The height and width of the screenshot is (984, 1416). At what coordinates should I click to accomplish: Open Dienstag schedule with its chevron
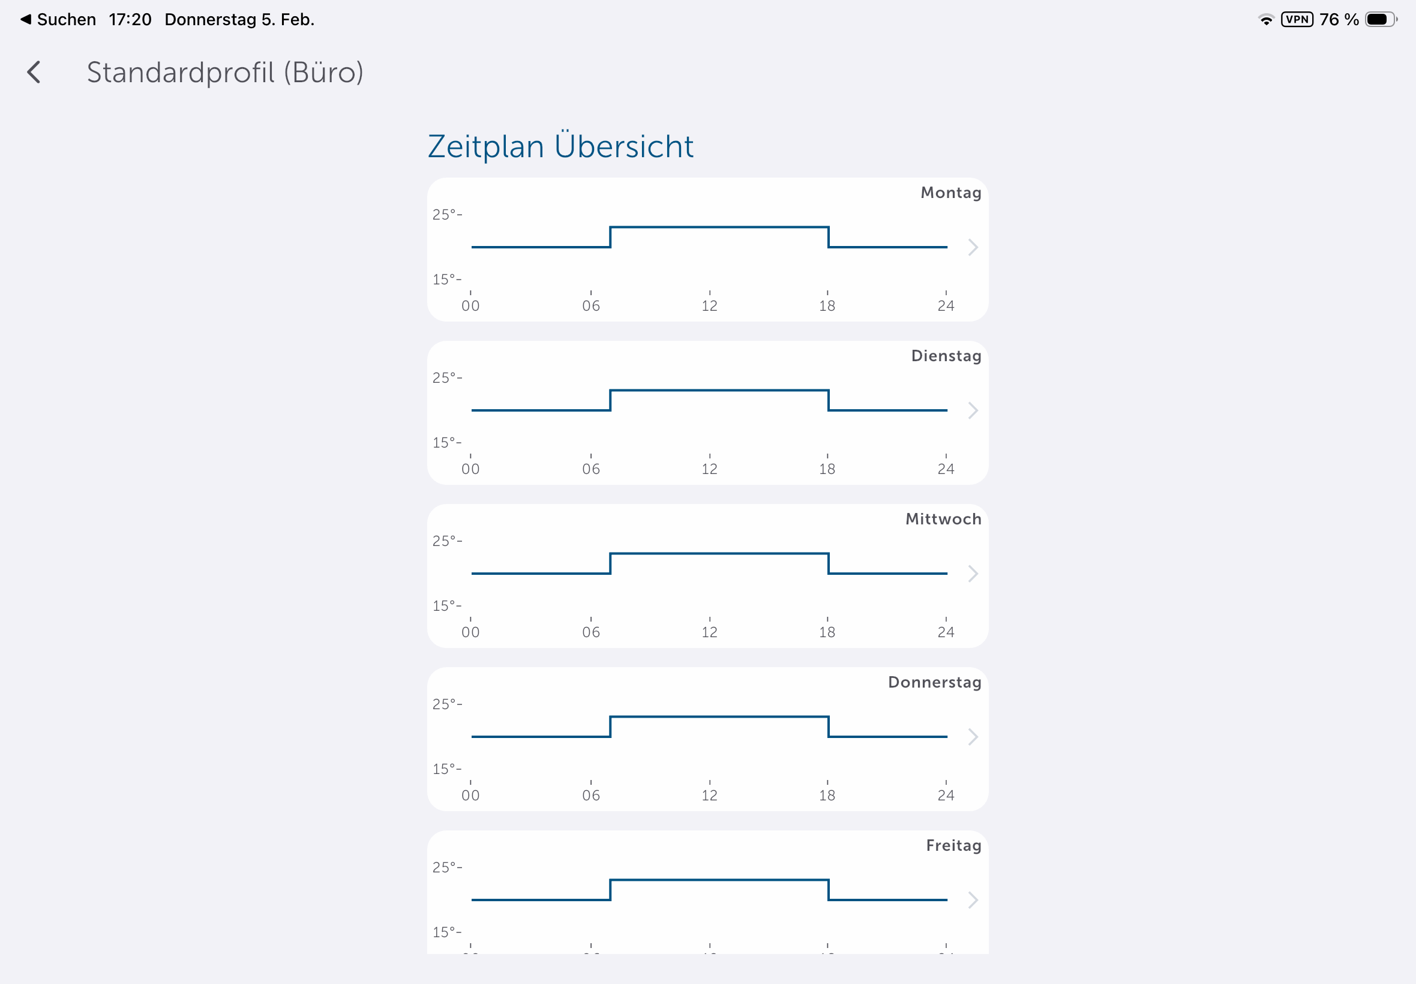point(973,410)
